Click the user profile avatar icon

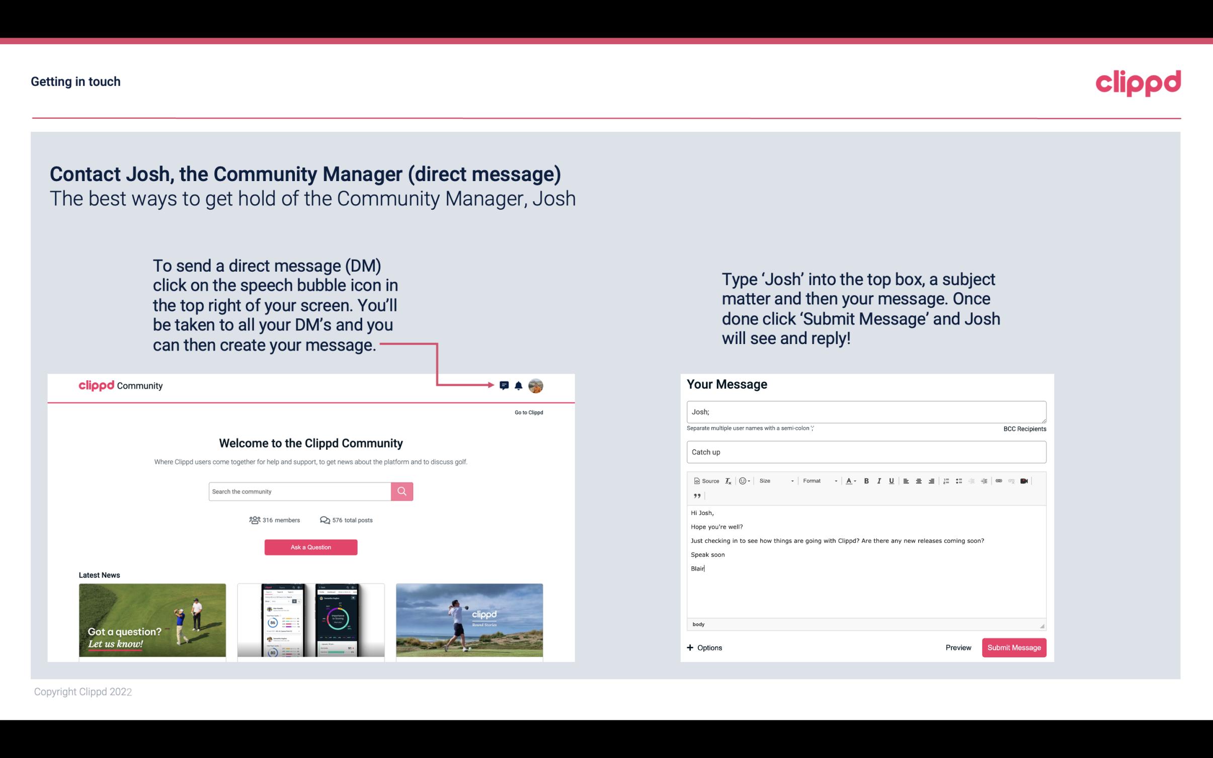click(x=536, y=386)
